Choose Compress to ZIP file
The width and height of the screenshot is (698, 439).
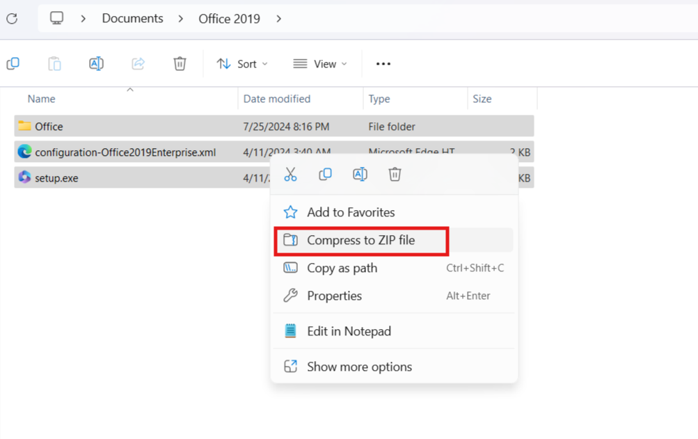(x=394, y=241)
